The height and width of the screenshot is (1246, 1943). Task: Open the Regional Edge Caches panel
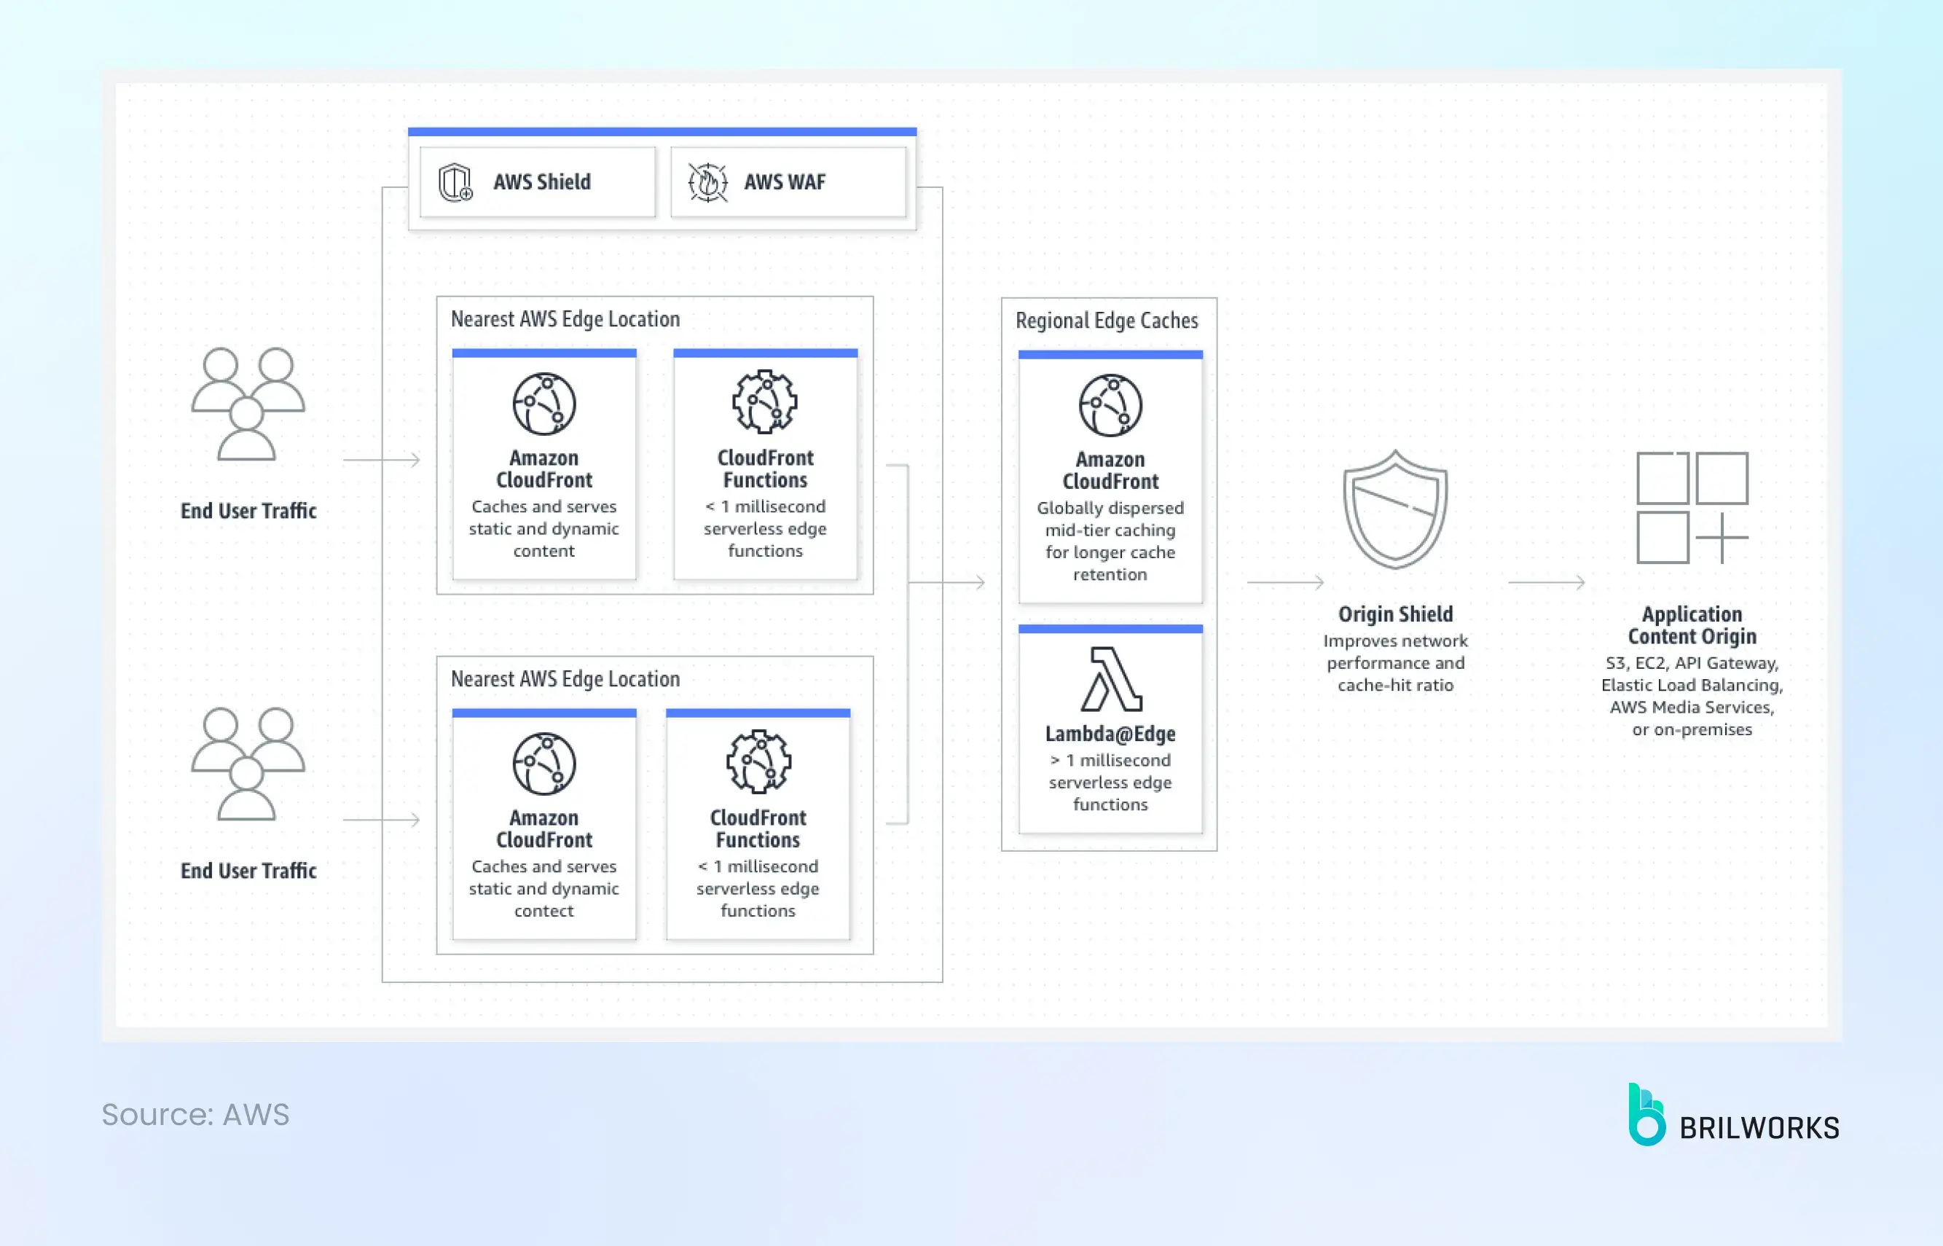[1108, 321]
